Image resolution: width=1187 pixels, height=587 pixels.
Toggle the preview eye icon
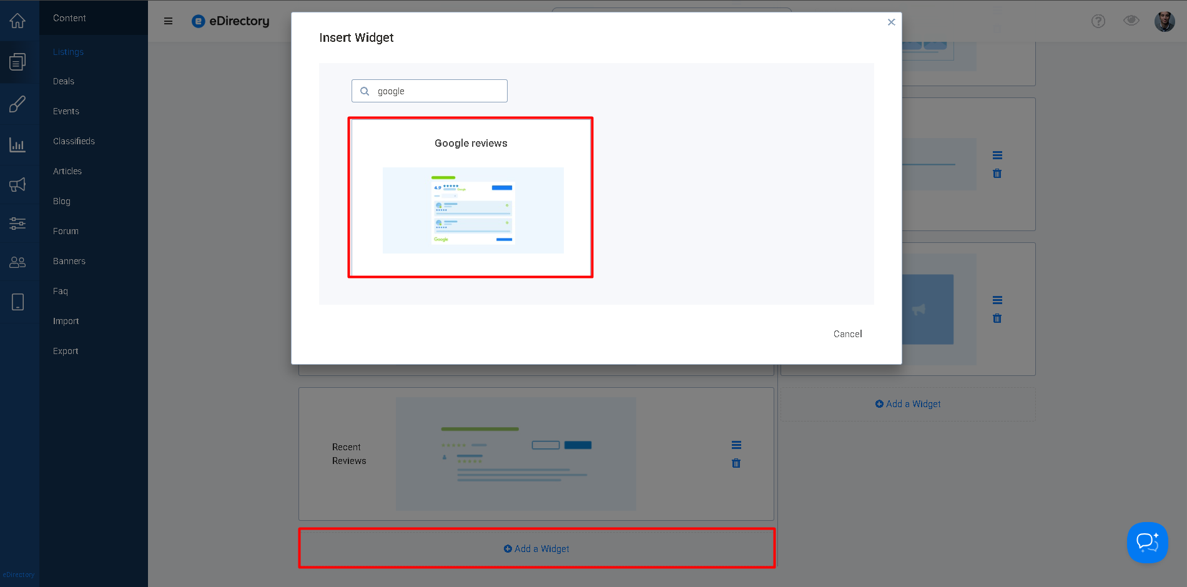(1131, 21)
